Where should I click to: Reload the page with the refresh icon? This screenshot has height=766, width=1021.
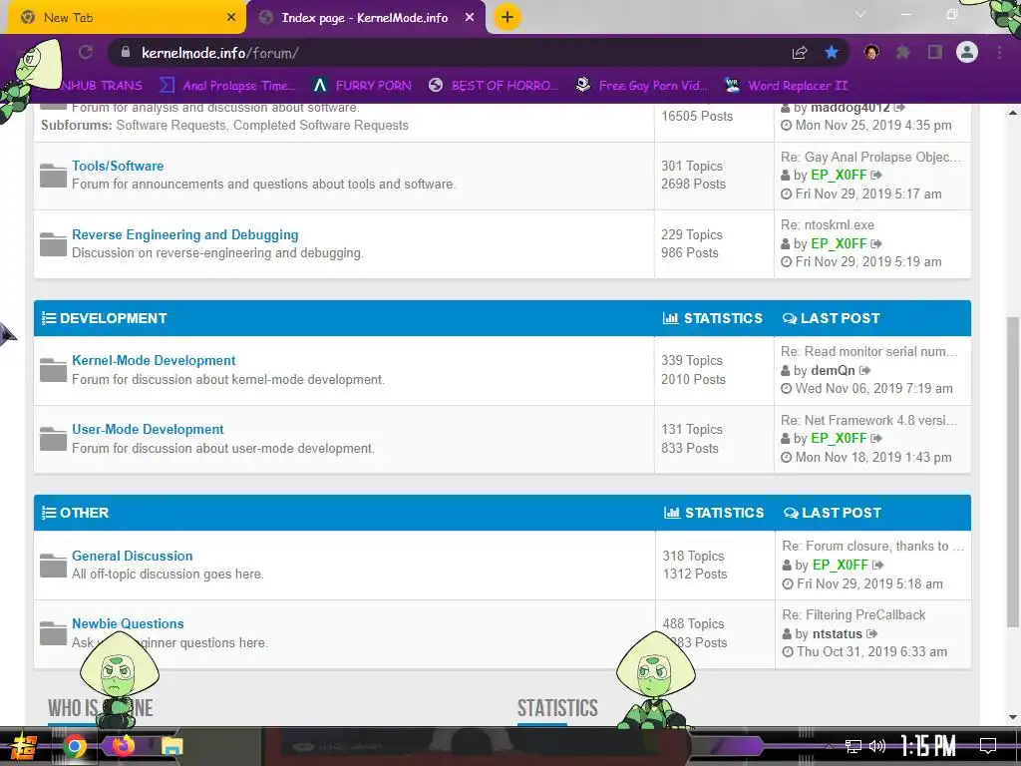(86, 52)
